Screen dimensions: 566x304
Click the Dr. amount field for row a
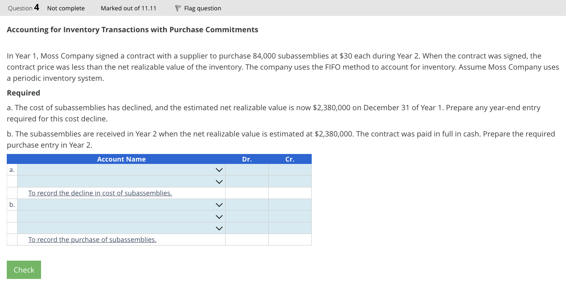pyautogui.click(x=247, y=170)
